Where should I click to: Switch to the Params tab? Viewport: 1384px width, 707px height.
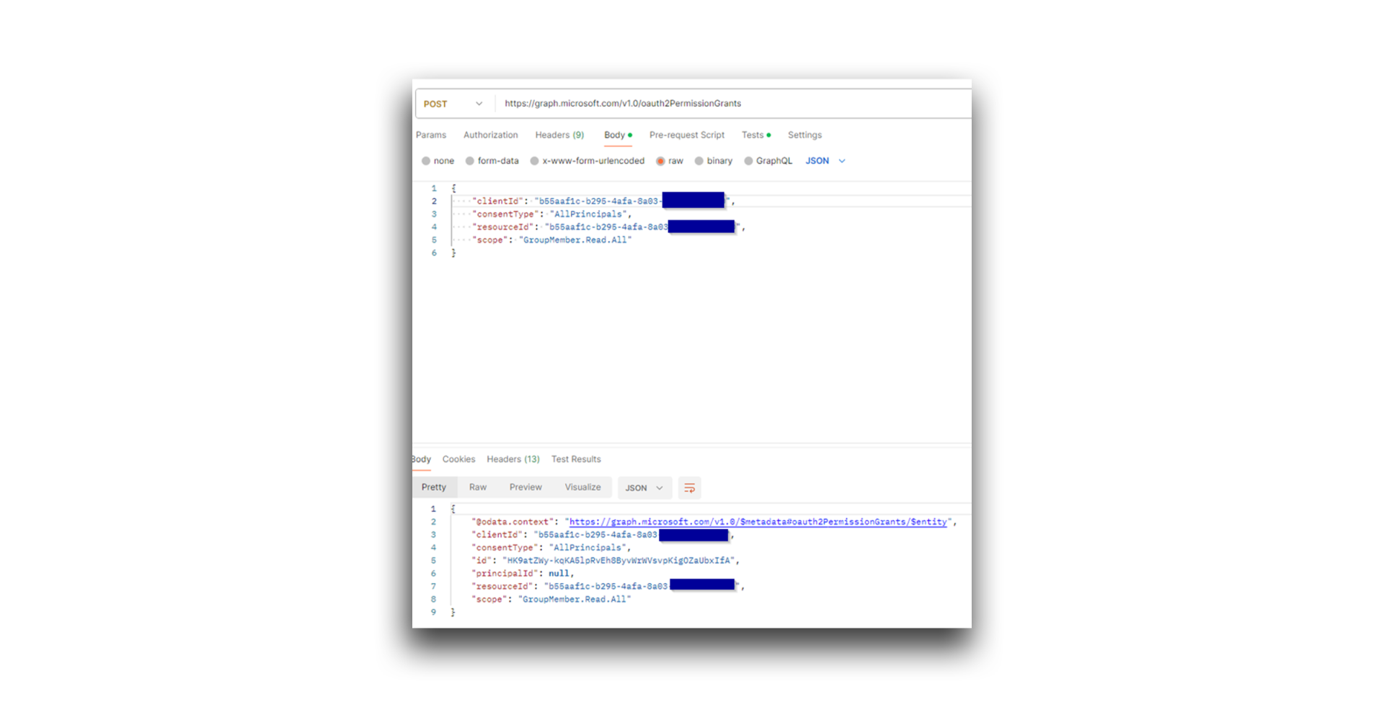click(x=430, y=135)
